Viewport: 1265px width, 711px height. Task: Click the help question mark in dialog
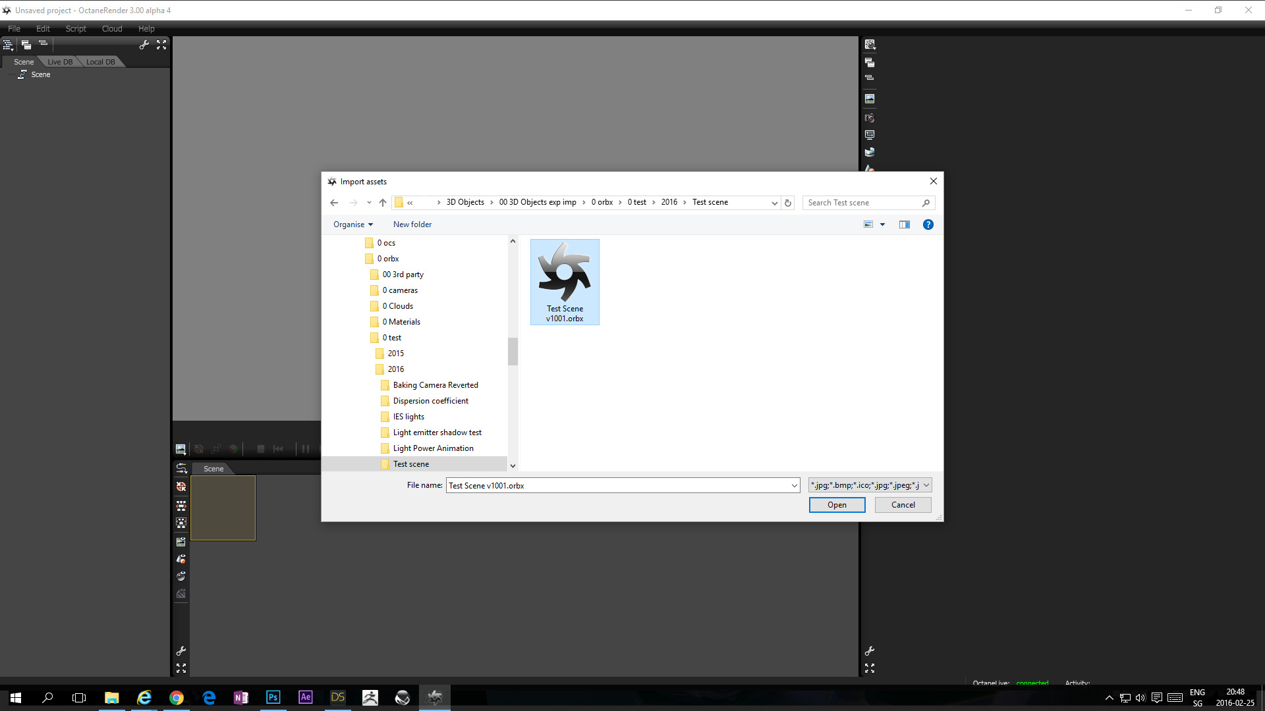point(928,224)
